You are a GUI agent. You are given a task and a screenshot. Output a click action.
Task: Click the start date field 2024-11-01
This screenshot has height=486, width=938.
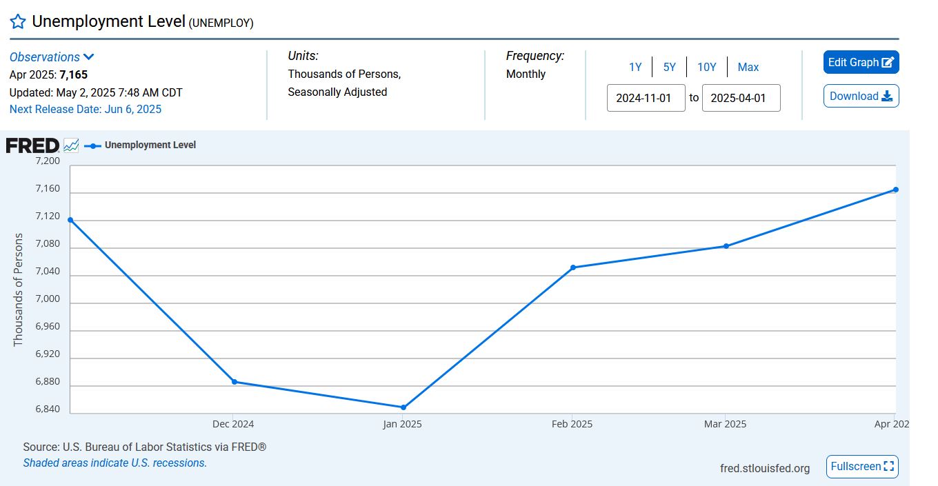click(646, 98)
